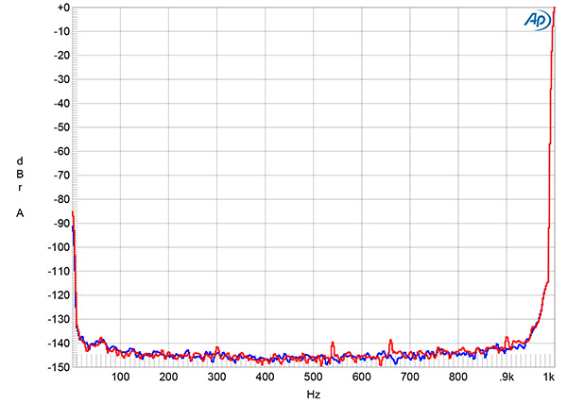Select the 1k frequency axis label
Screen dimensions: 567x403
tap(550, 378)
